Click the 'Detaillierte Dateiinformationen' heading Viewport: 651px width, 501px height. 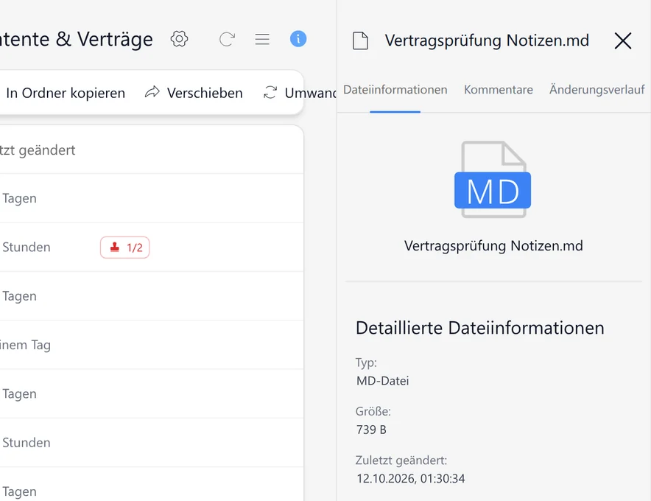[x=480, y=328]
